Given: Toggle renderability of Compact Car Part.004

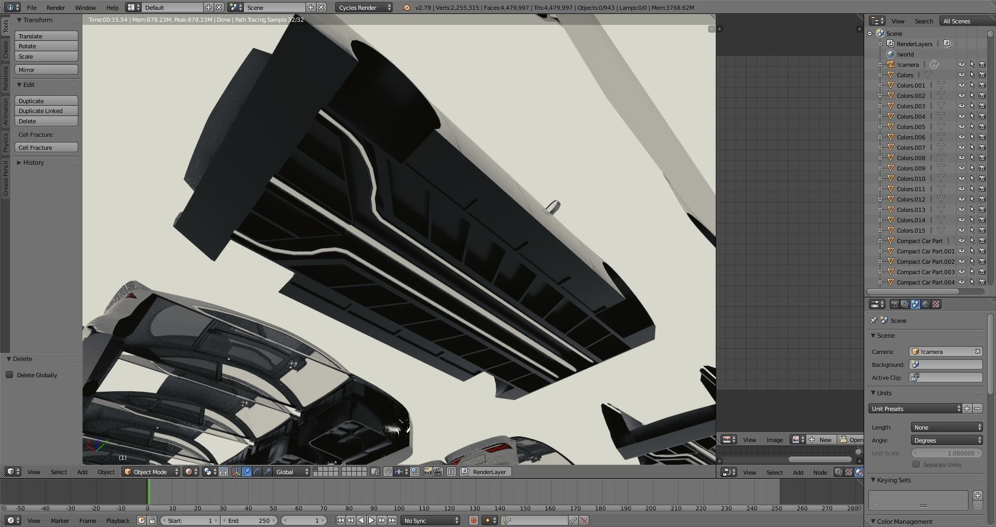Looking at the screenshot, I should tap(982, 282).
